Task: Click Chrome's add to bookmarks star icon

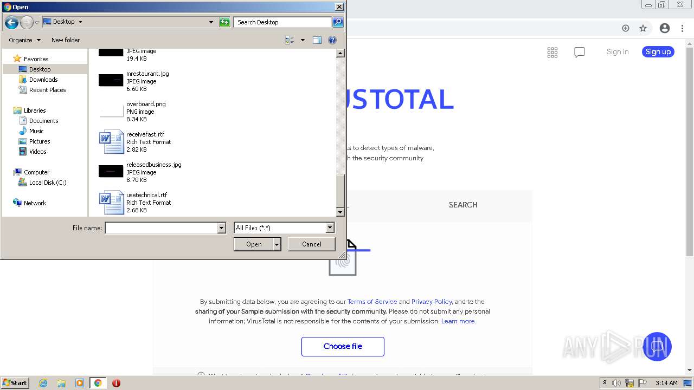Action: coord(643,28)
